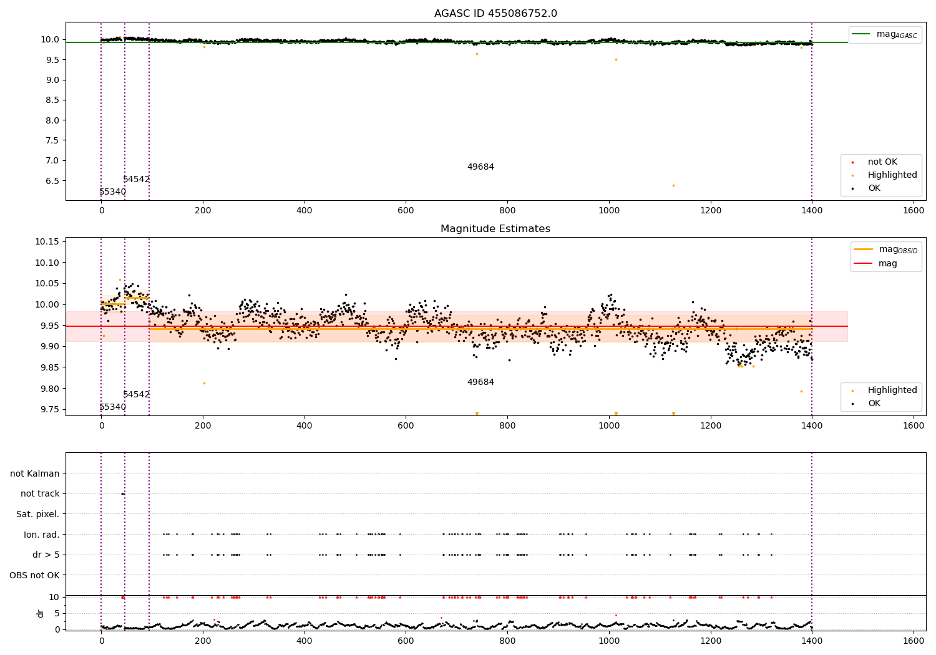Image resolution: width=936 pixels, height=655 pixels.
Task: Click the 'Magnitude Estimates' subplot title
Action: click(x=495, y=229)
